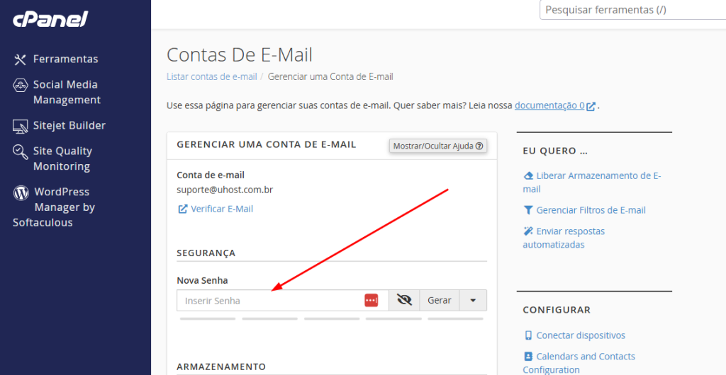
Task: Click the suporte@uhost.com.br address text
Action: point(225,190)
